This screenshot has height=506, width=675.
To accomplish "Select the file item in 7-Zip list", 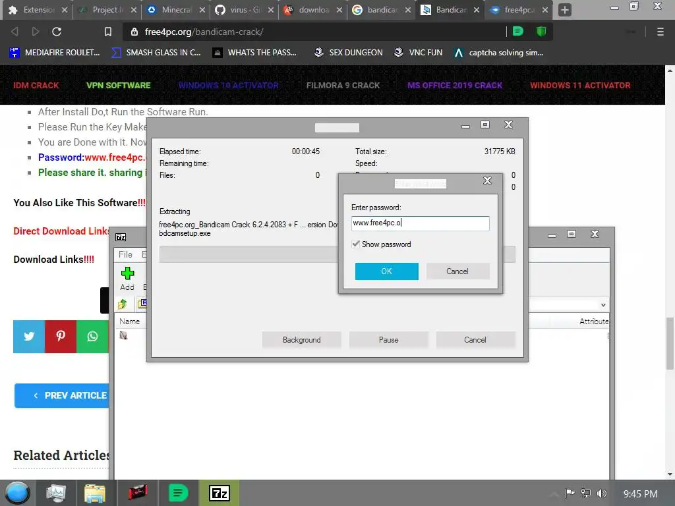I will tap(123, 335).
